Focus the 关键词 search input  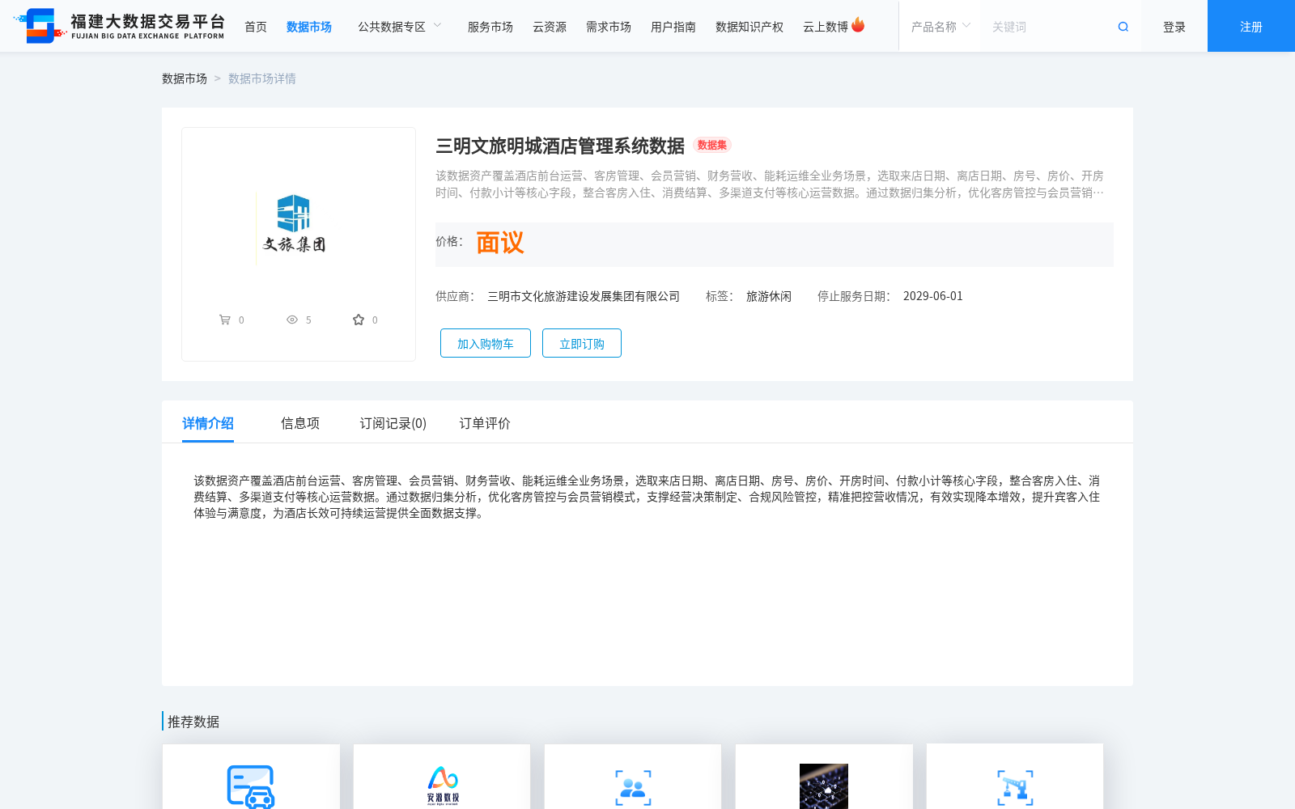pos(1048,27)
